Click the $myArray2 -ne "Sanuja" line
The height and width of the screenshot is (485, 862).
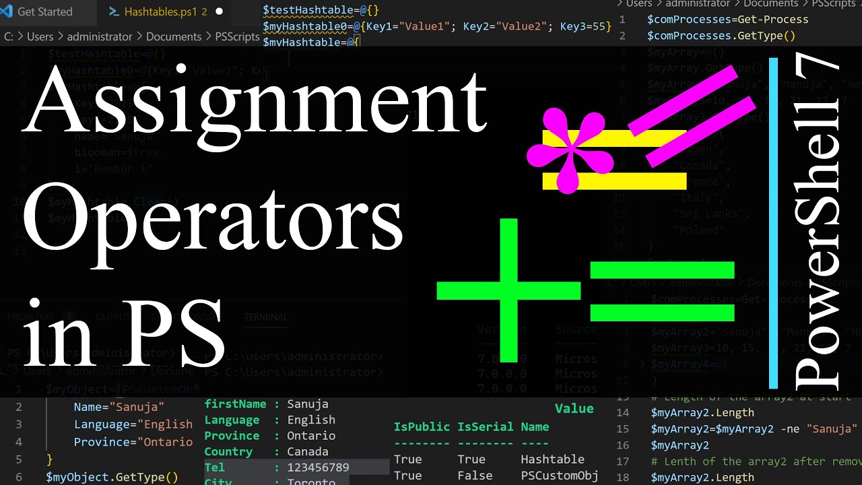tap(753, 428)
